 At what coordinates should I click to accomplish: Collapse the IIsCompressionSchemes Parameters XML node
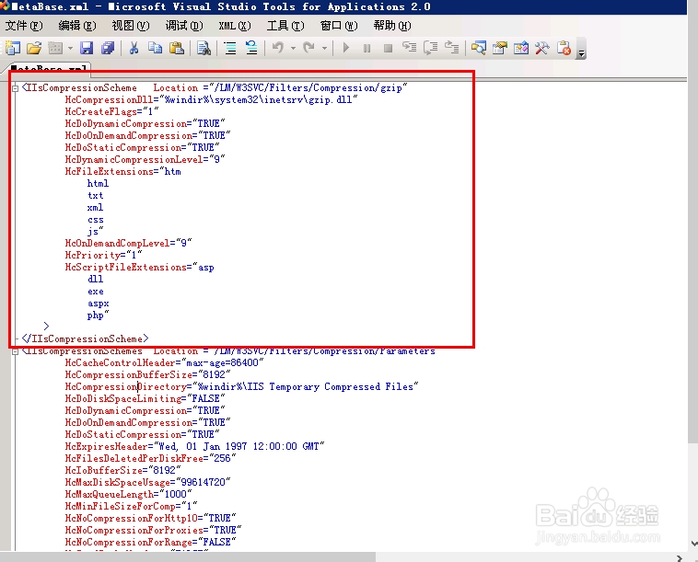click(15, 351)
